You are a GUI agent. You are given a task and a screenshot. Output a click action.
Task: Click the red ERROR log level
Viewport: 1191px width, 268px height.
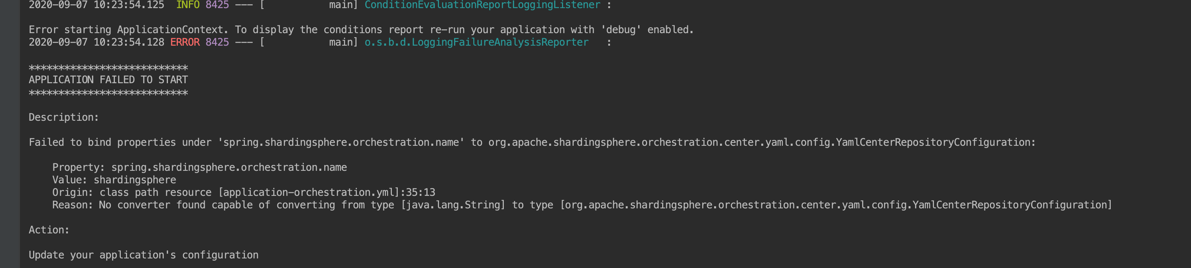pos(185,42)
